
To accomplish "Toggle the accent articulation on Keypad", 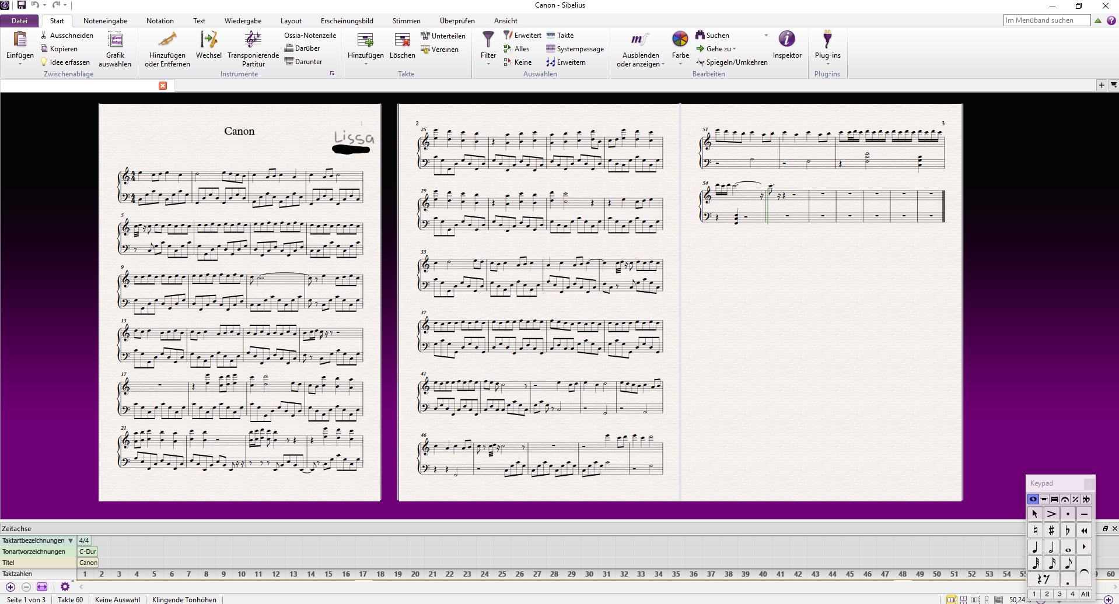I will (1051, 514).
